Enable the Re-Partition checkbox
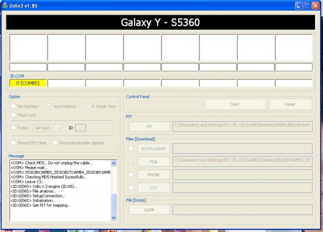The image size is (323, 232). coord(14,106)
